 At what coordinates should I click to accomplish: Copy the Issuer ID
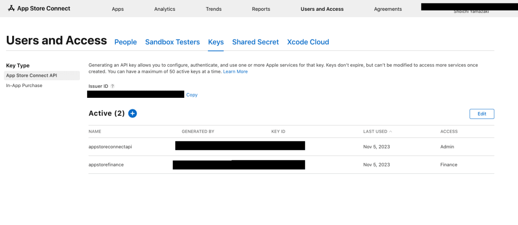point(192,95)
